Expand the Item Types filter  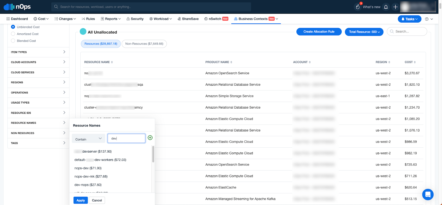coord(38,52)
